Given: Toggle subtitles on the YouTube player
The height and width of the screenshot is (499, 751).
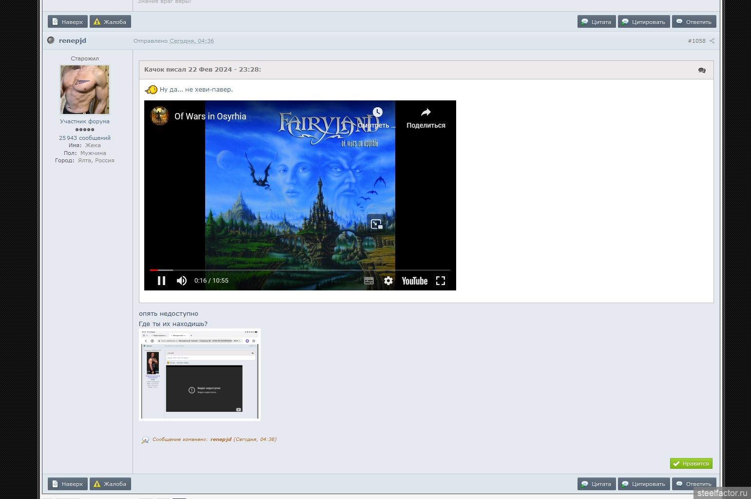Looking at the screenshot, I should coord(369,281).
